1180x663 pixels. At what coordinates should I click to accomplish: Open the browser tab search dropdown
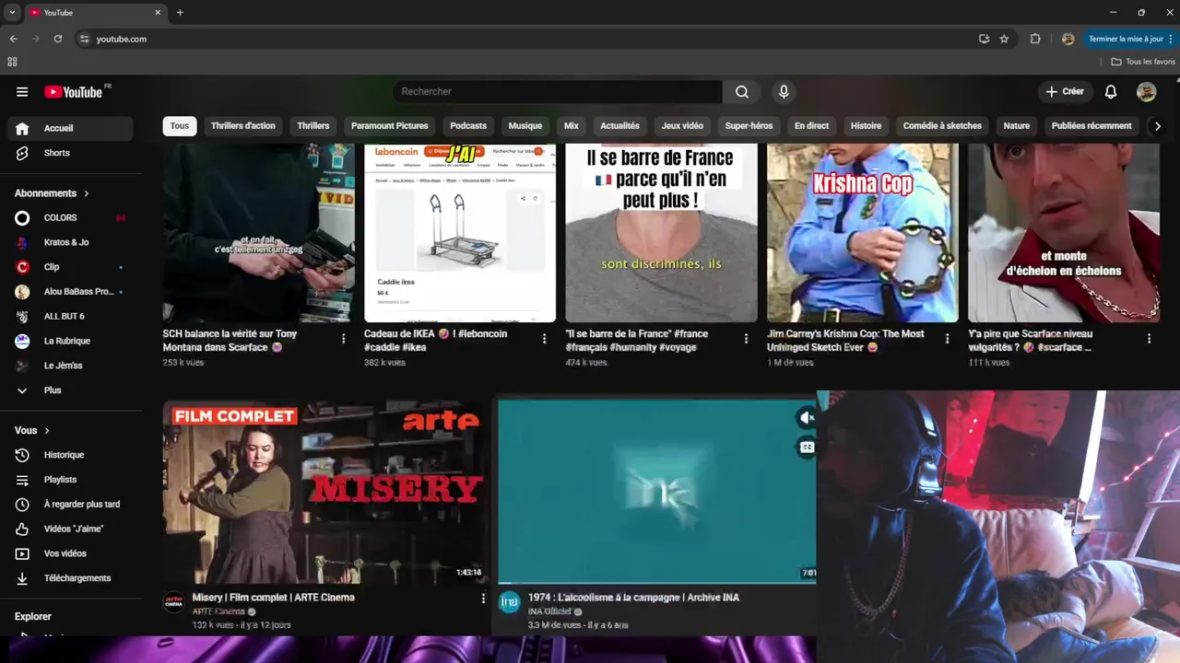pyautogui.click(x=12, y=12)
